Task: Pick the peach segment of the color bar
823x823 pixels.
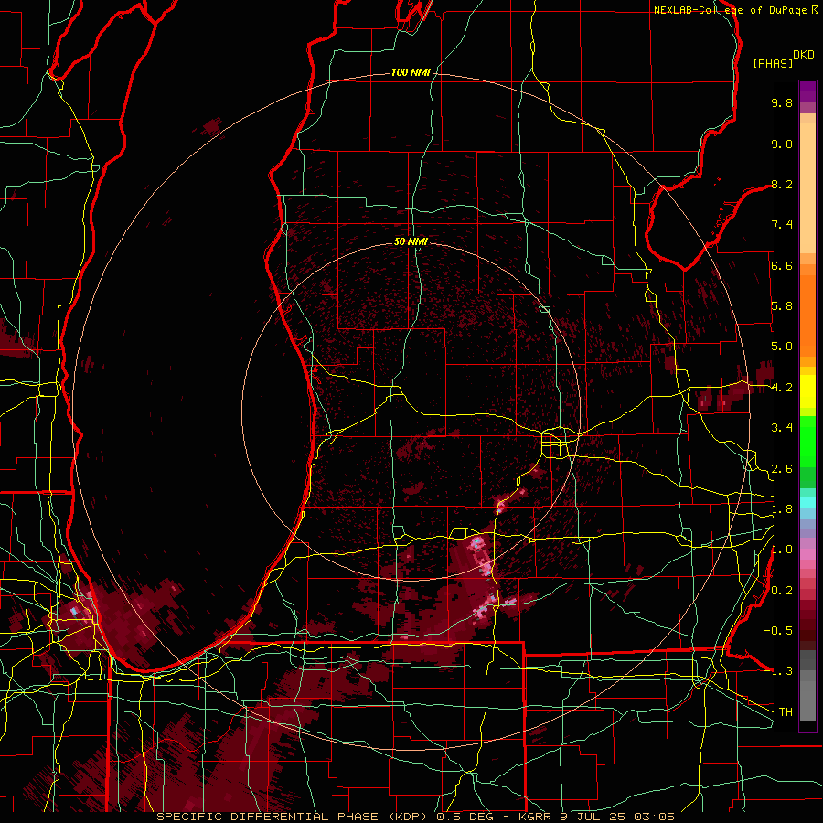Action: pos(807,187)
